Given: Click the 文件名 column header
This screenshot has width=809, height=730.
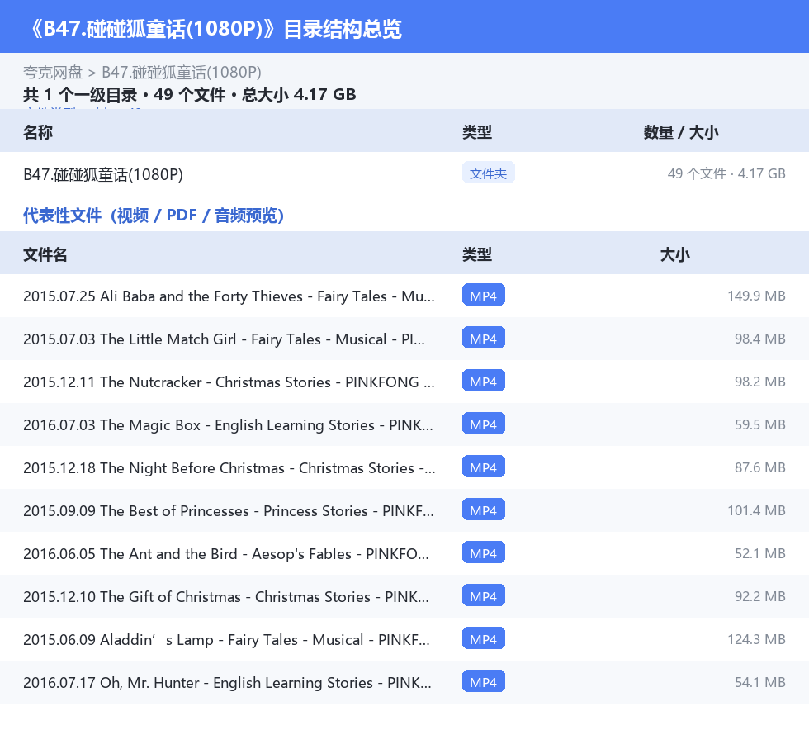Looking at the screenshot, I should click(x=45, y=254).
